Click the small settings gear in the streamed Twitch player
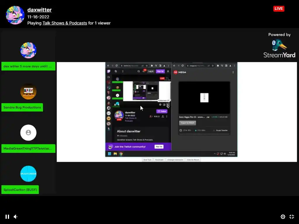 tap(160, 105)
